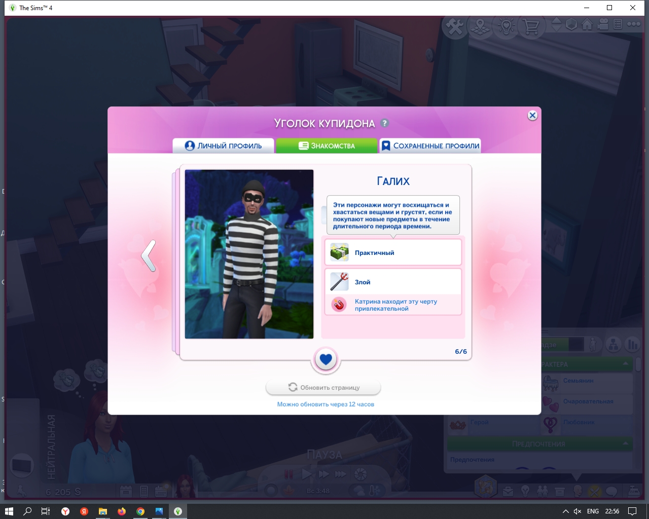
Task: Open Сохраненные профили tab
Action: (x=430, y=146)
